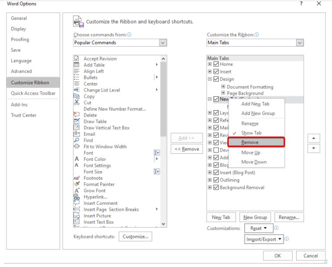This screenshot has height=267, width=332.
Task: Select Remove in the context menu
Action: tap(256, 142)
